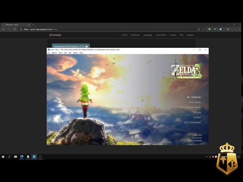Open a new browser tab

point(33,25)
